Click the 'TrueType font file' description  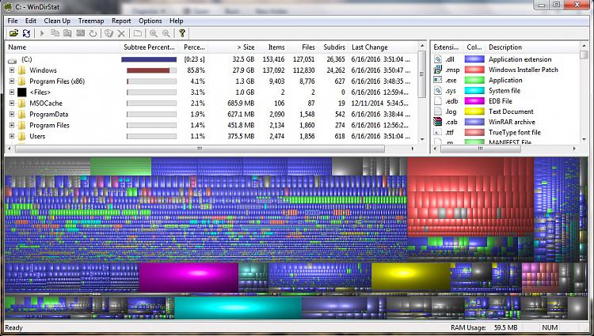(515, 132)
